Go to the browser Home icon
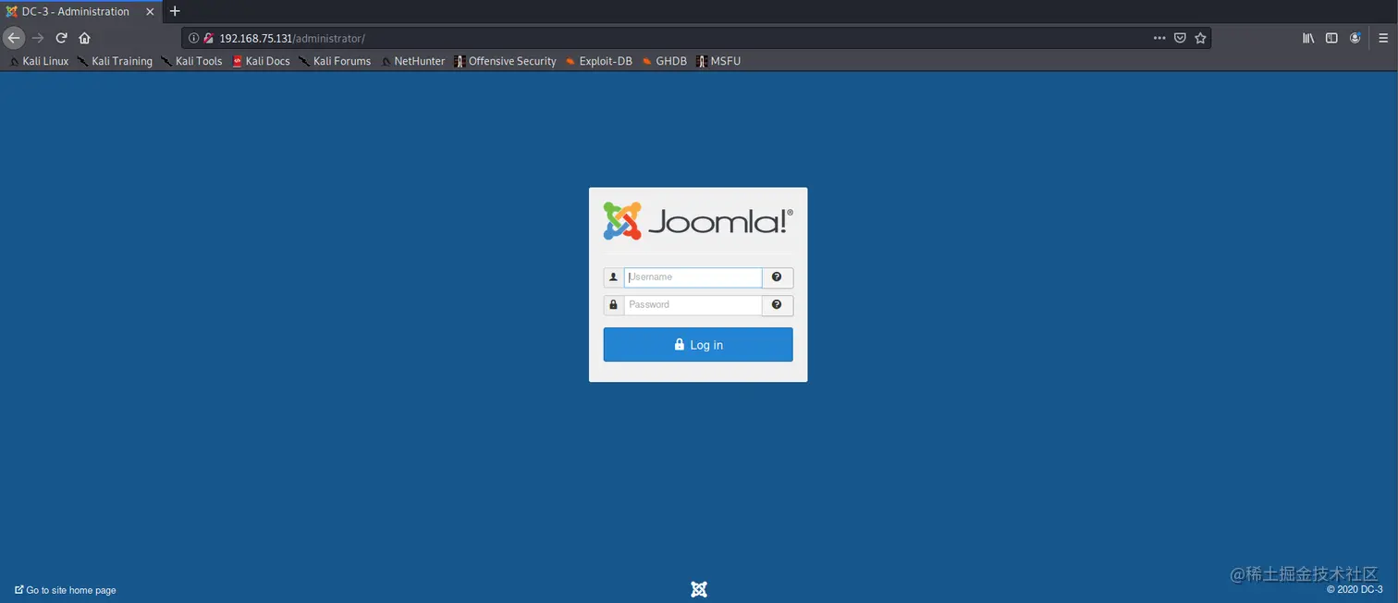 click(84, 38)
